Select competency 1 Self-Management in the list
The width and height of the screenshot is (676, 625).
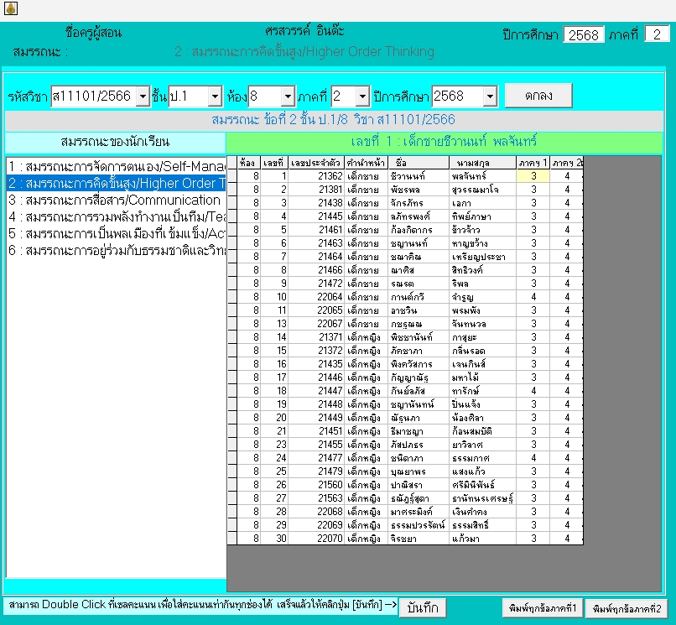[x=116, y=166]
